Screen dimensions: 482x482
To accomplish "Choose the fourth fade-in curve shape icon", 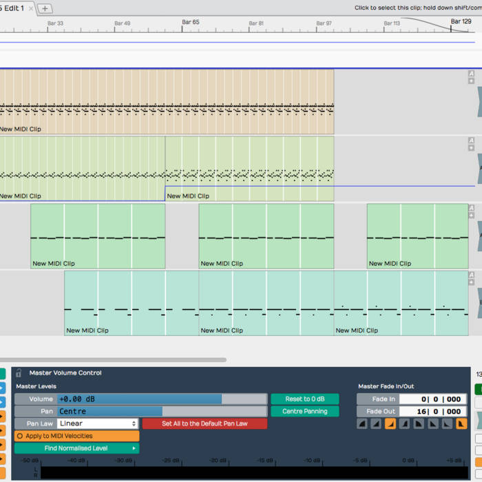I will [x=405, y=424].
